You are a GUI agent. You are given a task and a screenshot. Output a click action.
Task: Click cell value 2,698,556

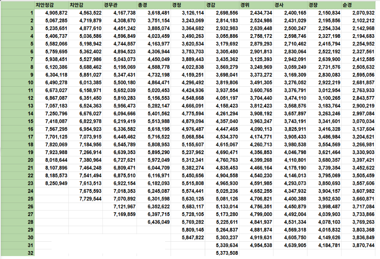tap(227, 13)
